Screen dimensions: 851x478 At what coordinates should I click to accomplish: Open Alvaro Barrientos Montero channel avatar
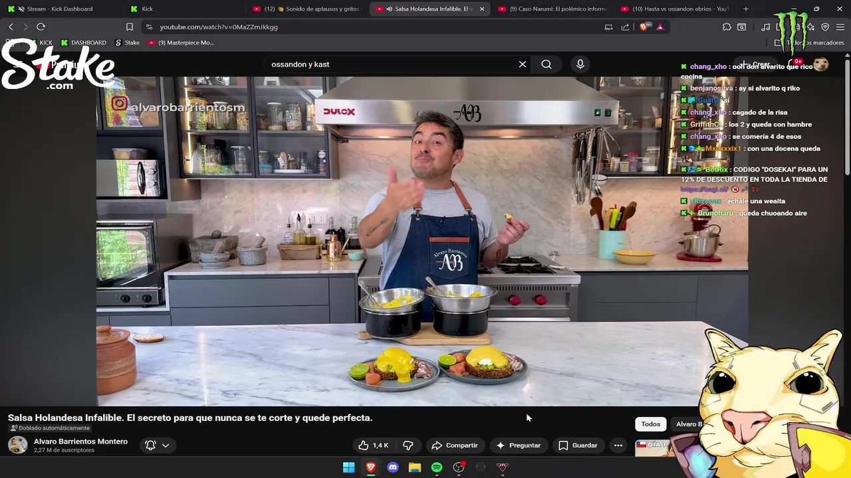click(18, 445)
